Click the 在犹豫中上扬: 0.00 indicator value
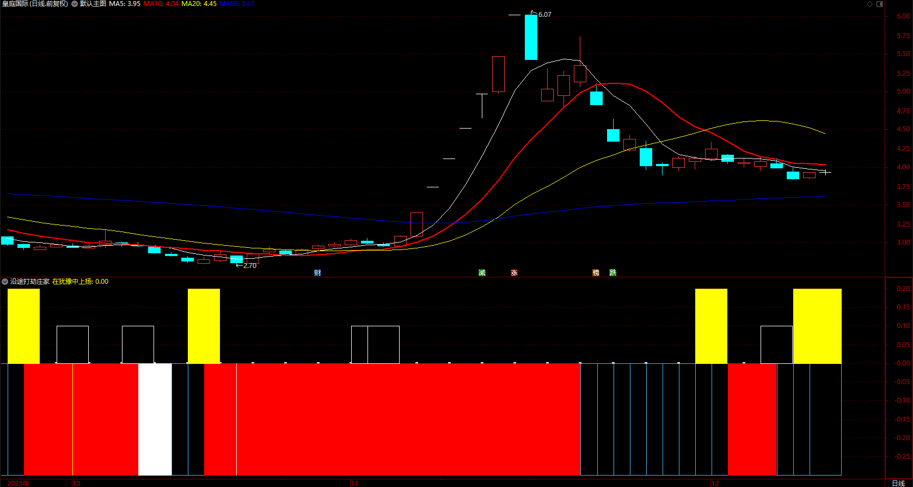The image size is (913, 487). (x=81, y=282)
